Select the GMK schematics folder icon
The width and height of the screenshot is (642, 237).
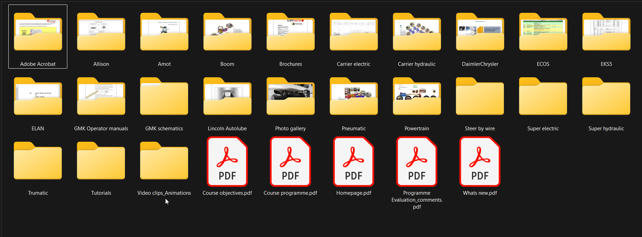(164, 96)
